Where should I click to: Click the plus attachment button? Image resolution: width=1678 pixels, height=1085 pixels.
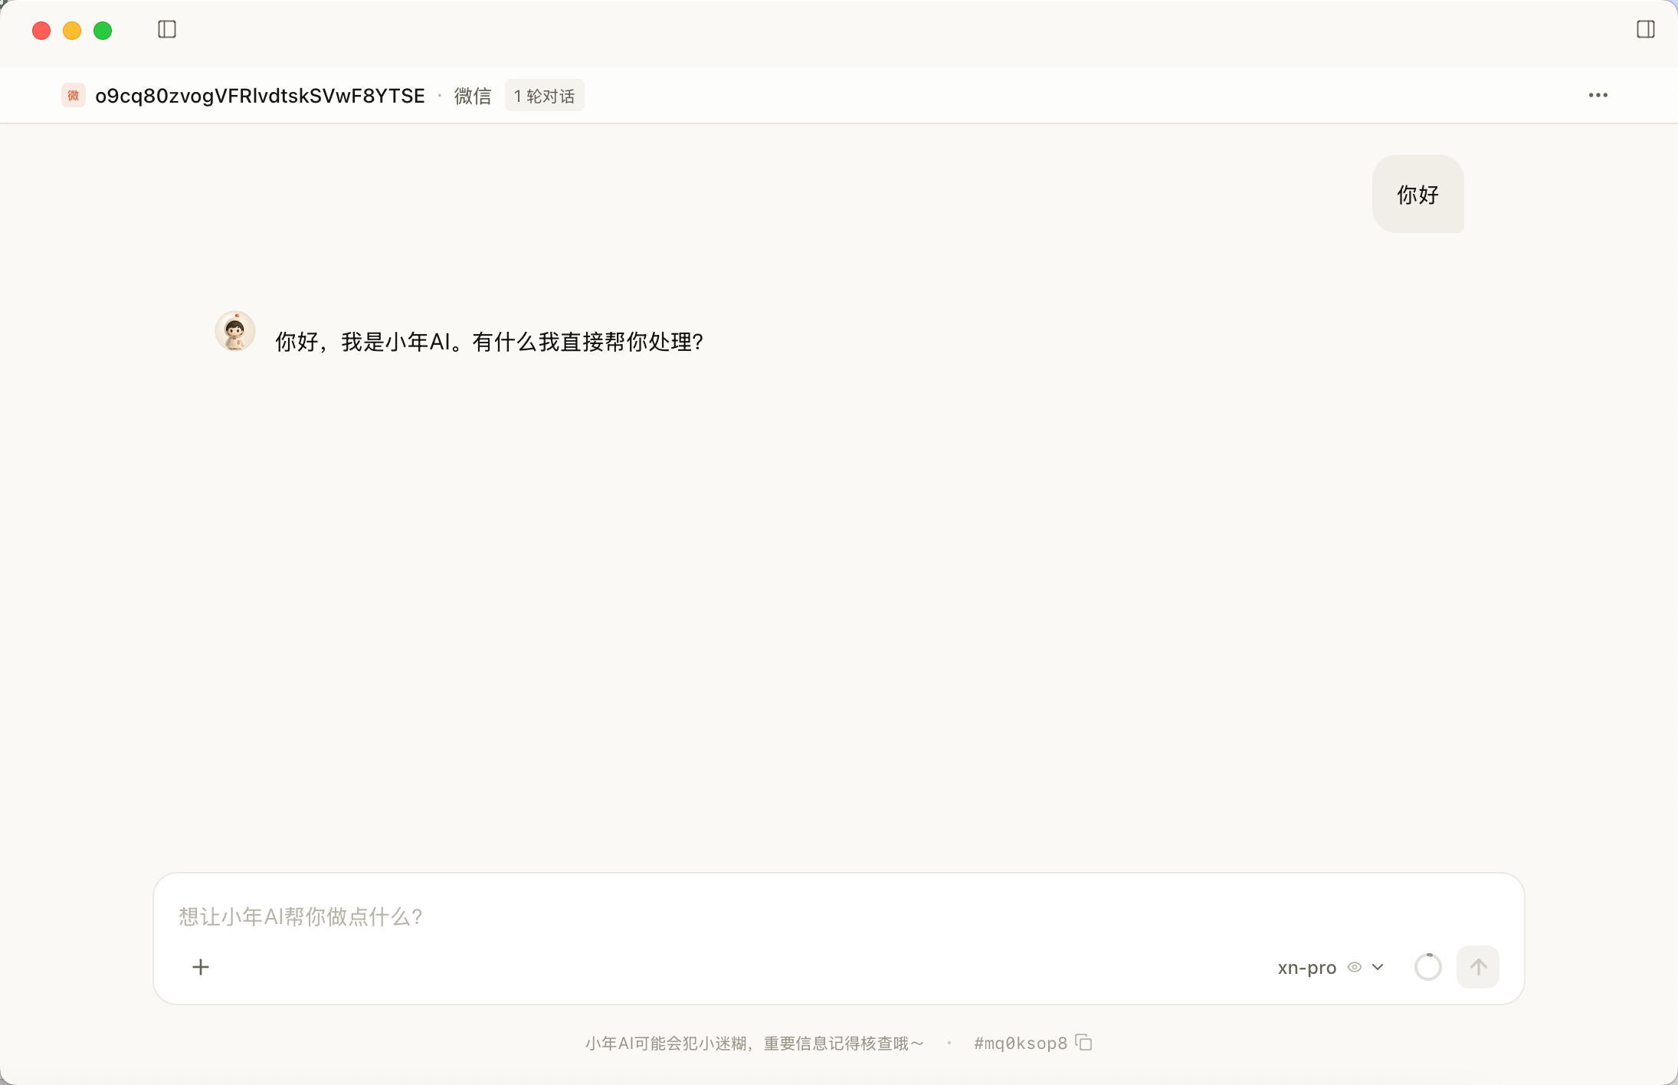pos(201,967)
